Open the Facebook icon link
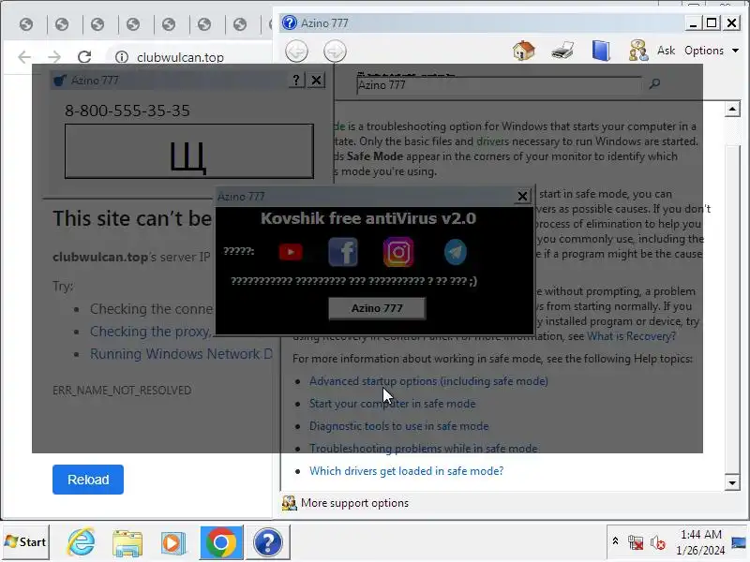The height and width of the screenshot is (562, 750). (x=343, y=252)
